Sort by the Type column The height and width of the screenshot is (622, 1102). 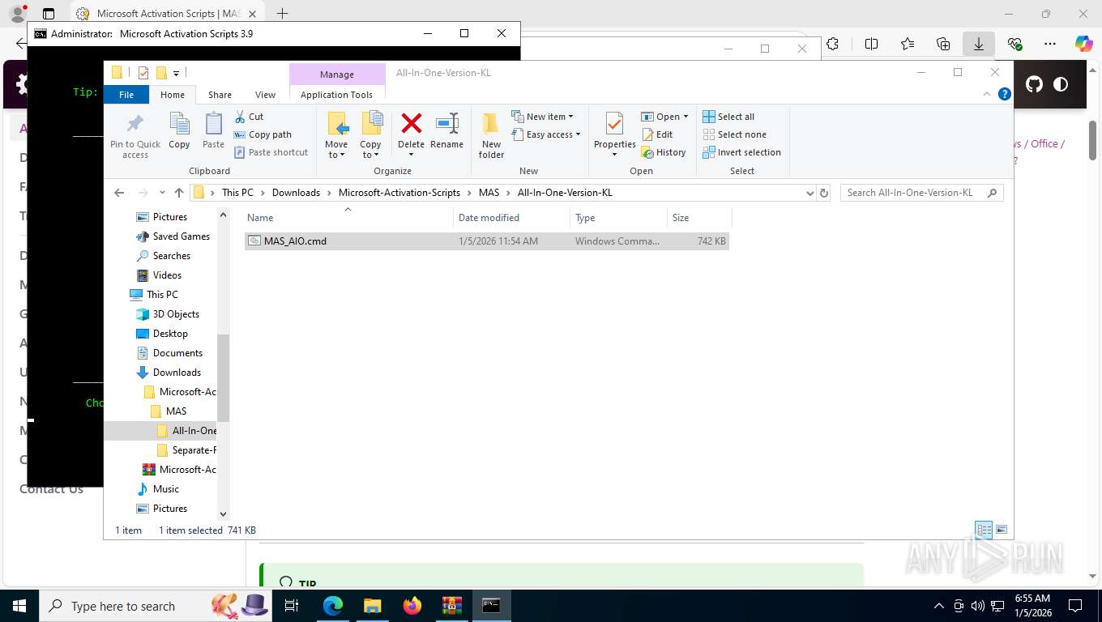click(x=619, y=218)
